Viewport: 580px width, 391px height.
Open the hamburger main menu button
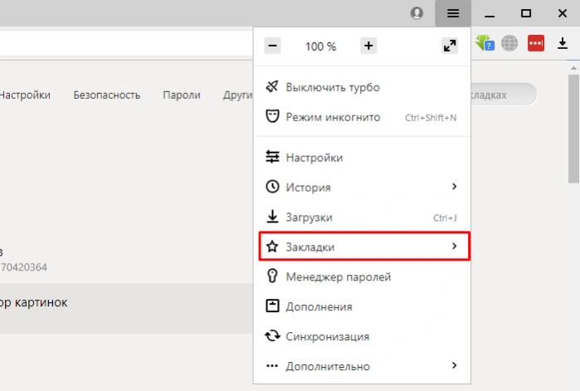[x=453, y=13]
